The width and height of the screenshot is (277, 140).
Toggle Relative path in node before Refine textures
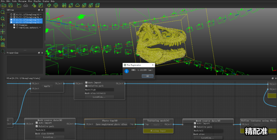(195, 127)
